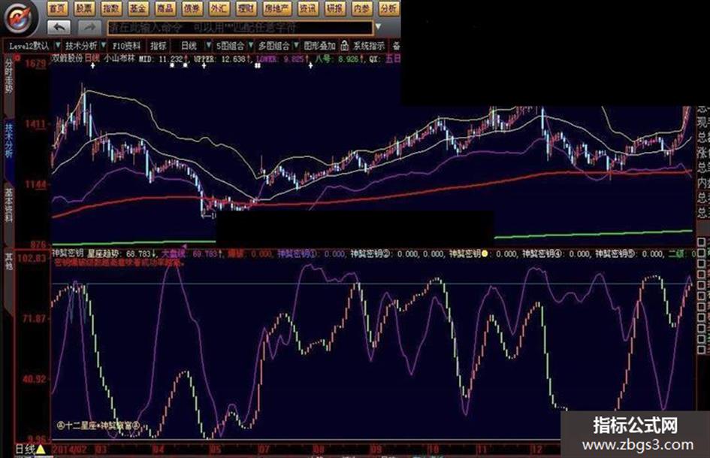Image resolution: width=710 pixels, height=458 pixels.
Task: Expand the Level2默认 dropdown arrow
Action: (58, 45)
